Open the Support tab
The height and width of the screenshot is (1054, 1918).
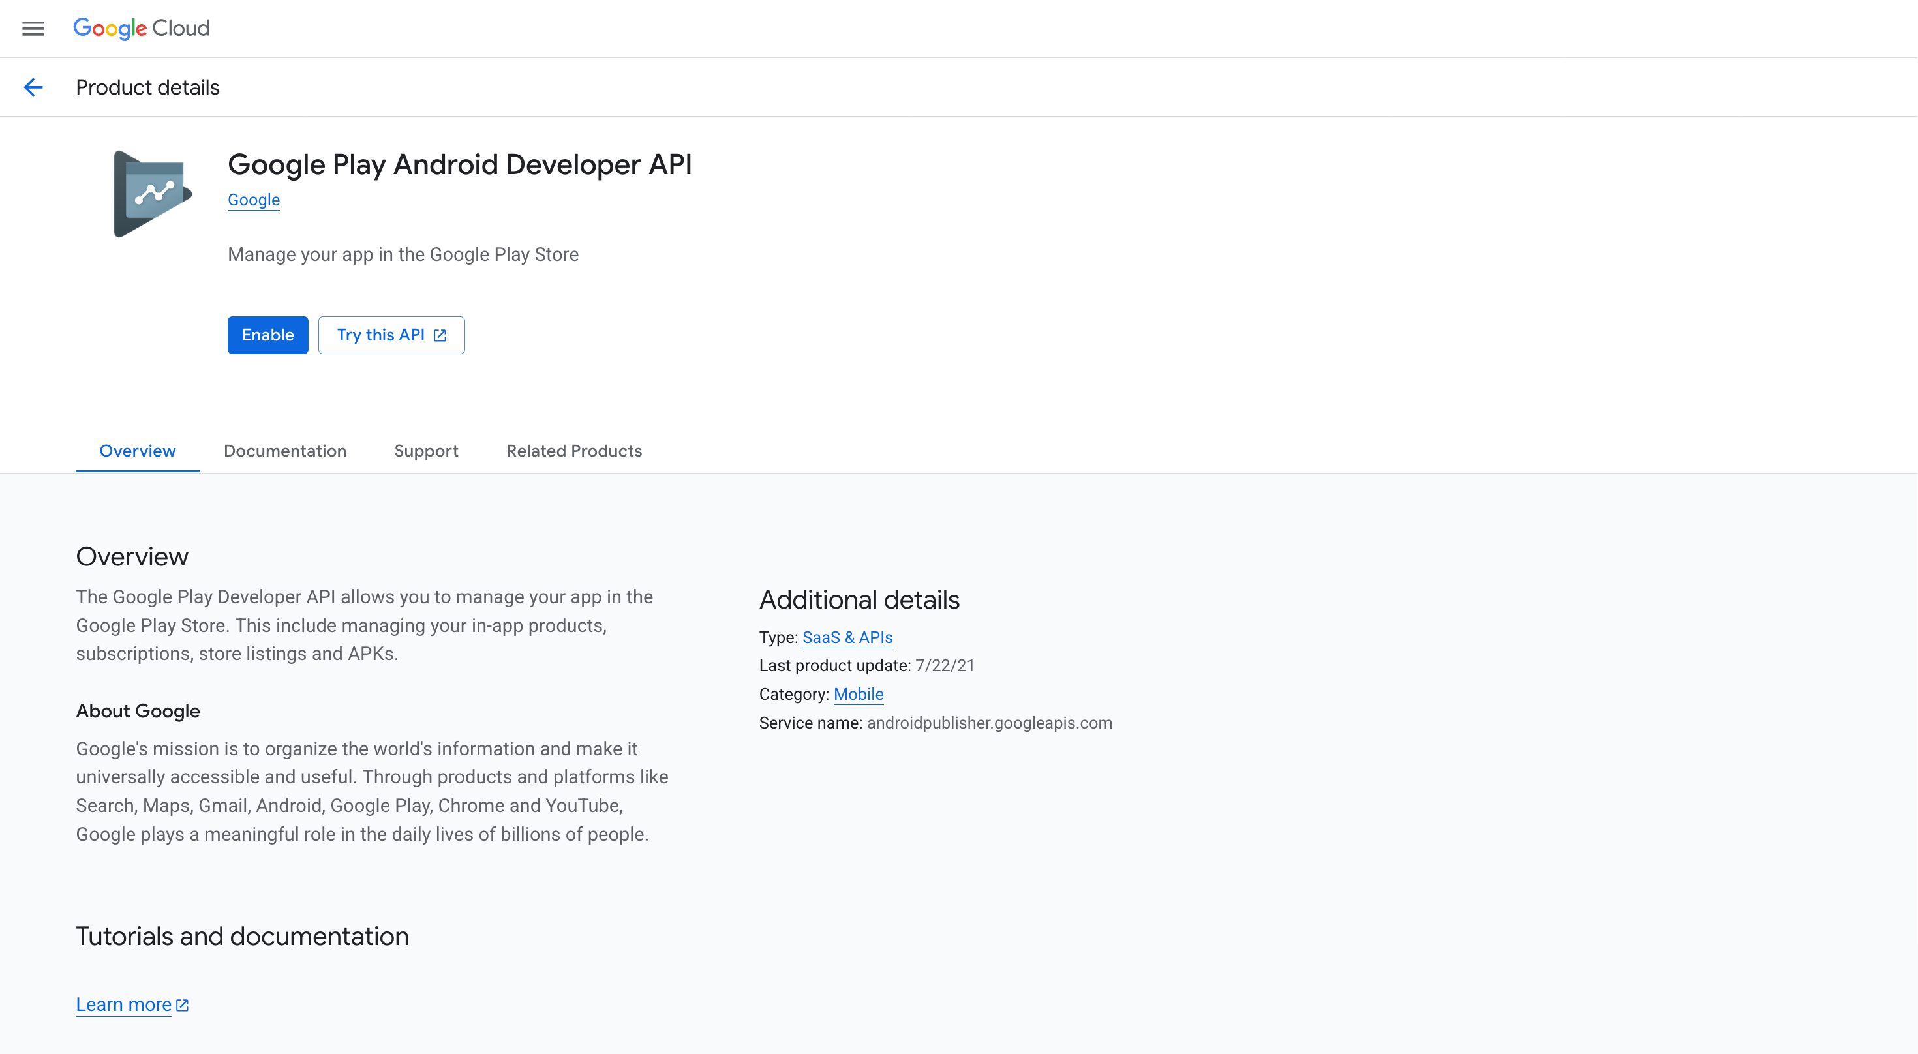tap(426, 450)
